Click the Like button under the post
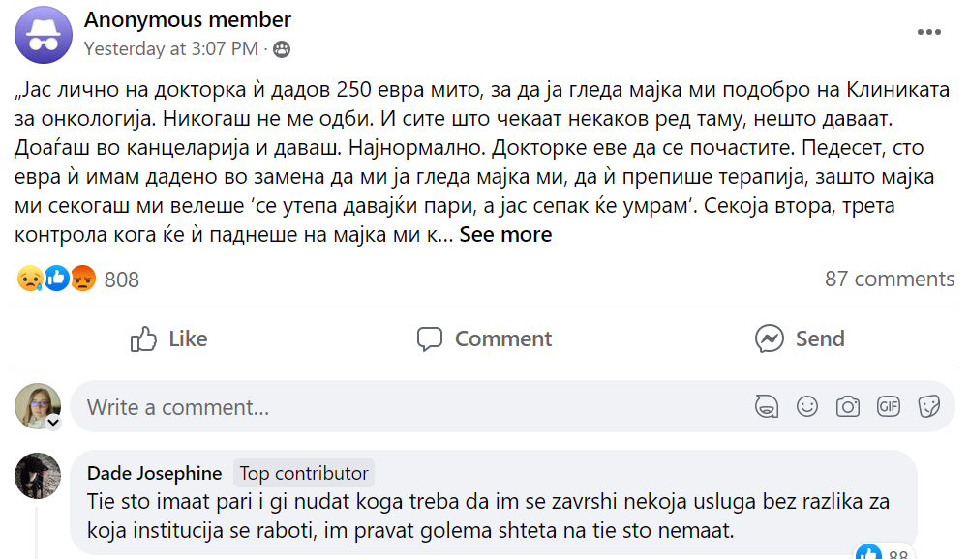 (x=169, y=338)
